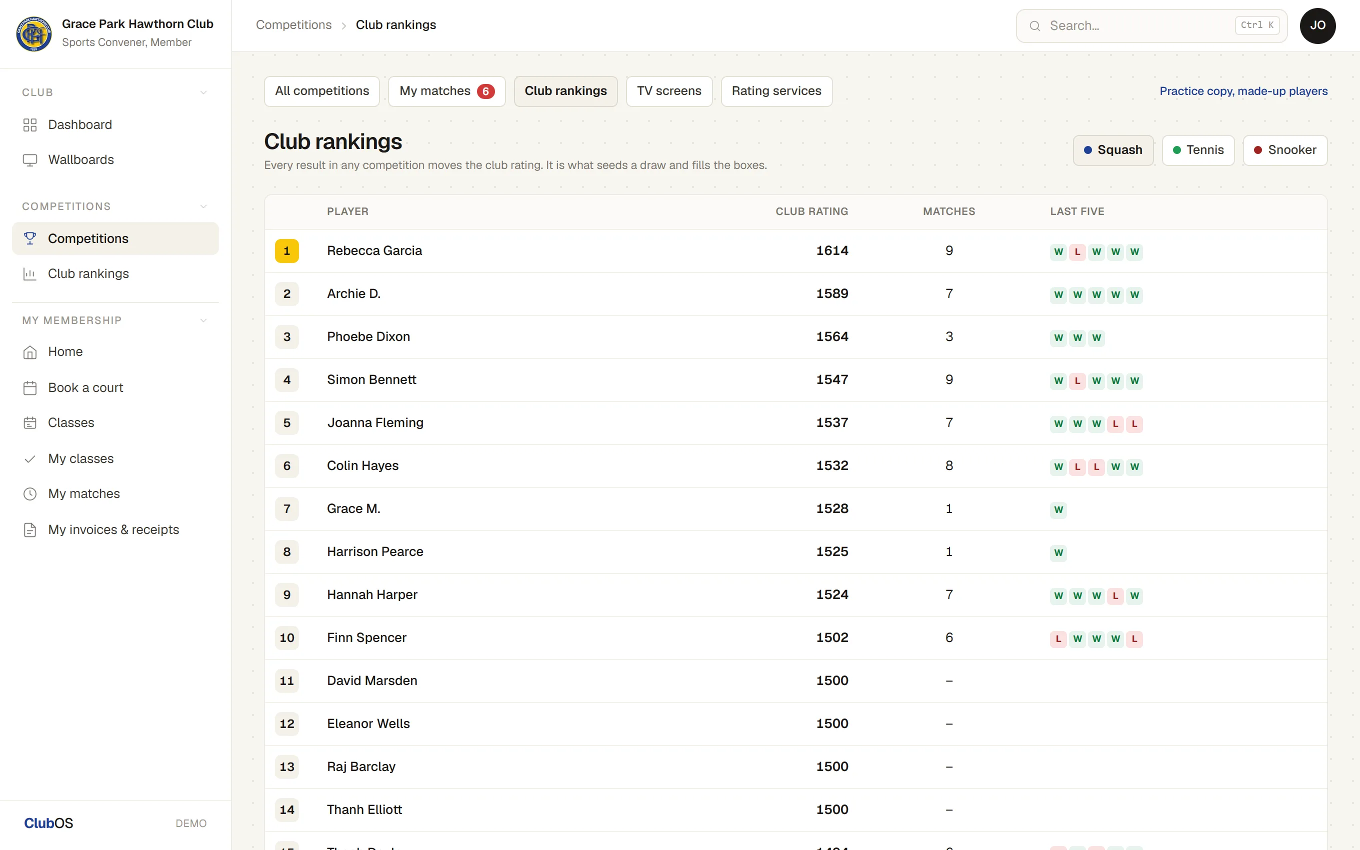Image resolution: width=1360 pixels, height=850 pixels.
Task: Click the My matches clock icon
Action: tap(30, 493)
